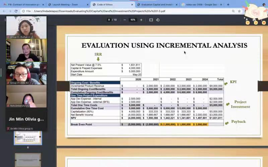Click the green KPI label
The image size is (268, 167).
click(233, 82)
